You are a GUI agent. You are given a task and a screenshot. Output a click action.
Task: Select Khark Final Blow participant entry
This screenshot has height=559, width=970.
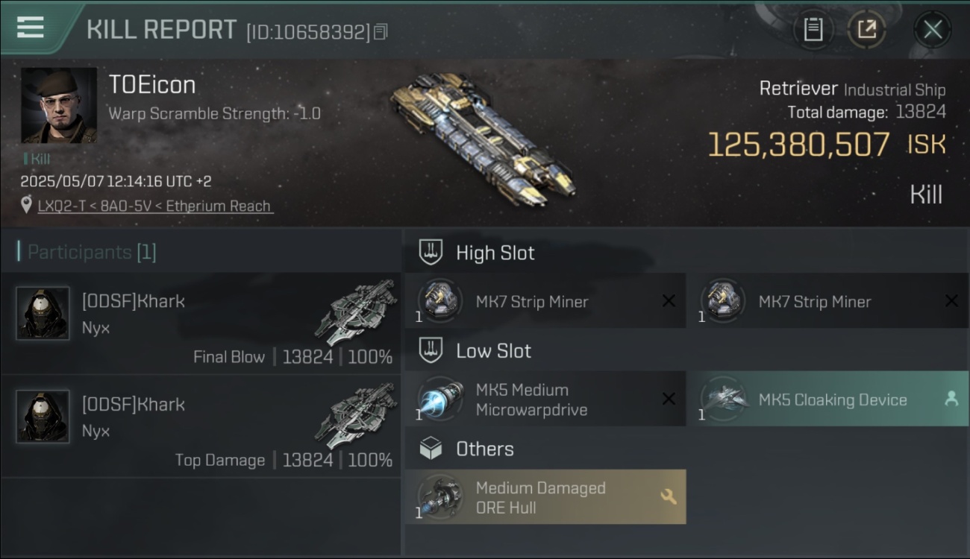tap(201, 323)
